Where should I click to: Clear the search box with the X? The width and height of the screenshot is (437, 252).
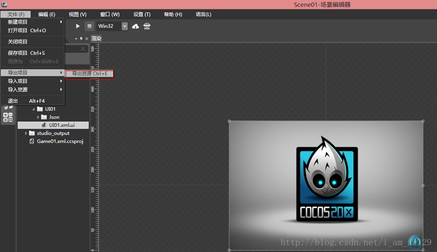point(83,49)
